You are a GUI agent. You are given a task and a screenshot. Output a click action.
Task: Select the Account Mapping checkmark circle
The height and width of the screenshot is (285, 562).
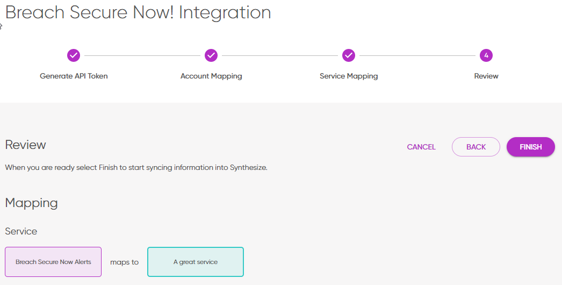211,55
